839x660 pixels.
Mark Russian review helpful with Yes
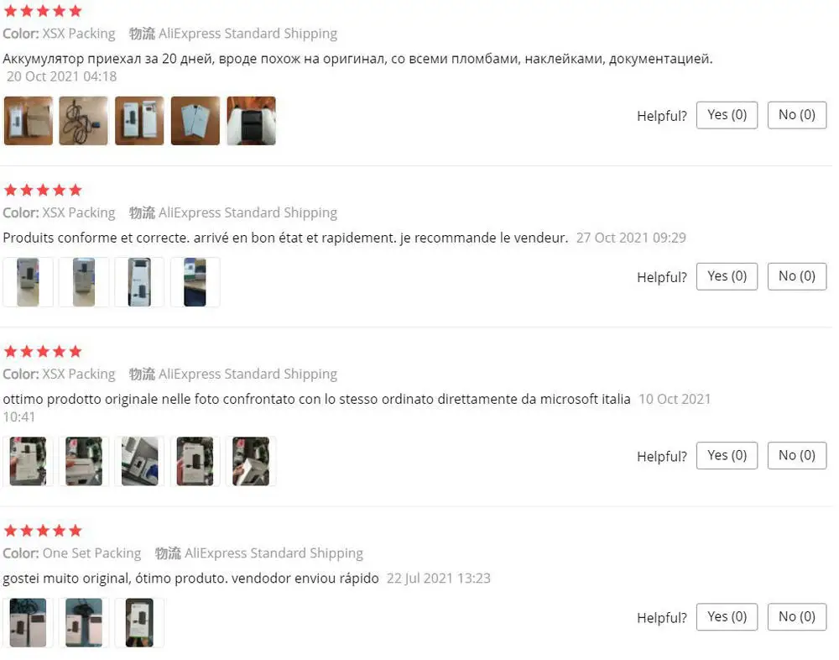(727, 115)
